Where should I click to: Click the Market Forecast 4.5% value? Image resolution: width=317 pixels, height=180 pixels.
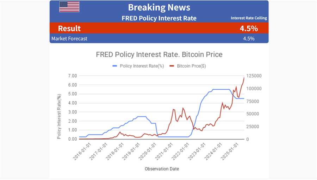click(249, 38)
